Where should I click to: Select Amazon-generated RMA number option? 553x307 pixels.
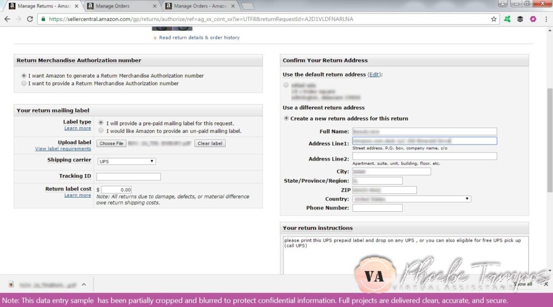pyautogui.click(x=24, y=75)
